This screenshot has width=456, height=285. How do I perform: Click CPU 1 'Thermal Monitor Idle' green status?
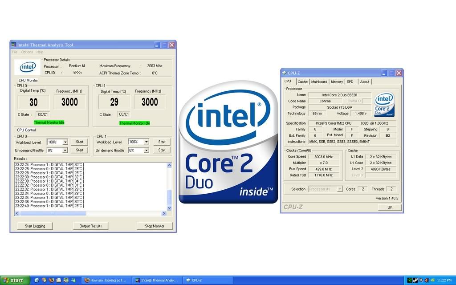(134, 123)
